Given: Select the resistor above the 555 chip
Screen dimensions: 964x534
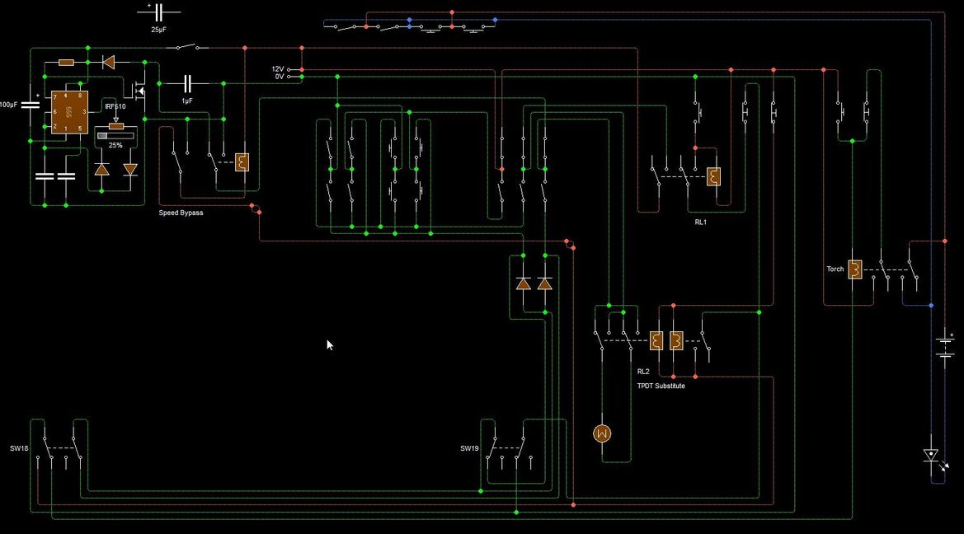Looking at the screenshot, I should click(66, 62).
